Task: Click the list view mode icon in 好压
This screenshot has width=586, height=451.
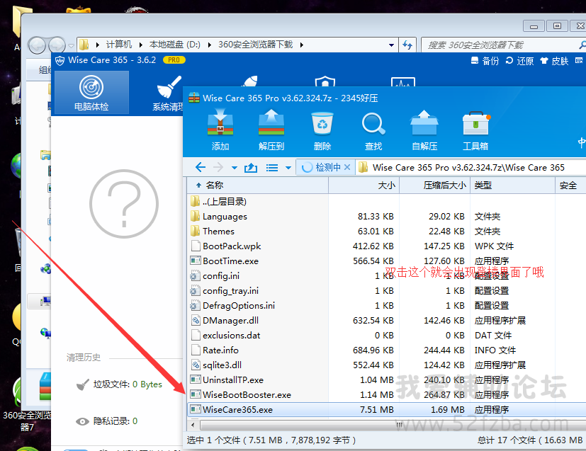Action: (271, 168)
